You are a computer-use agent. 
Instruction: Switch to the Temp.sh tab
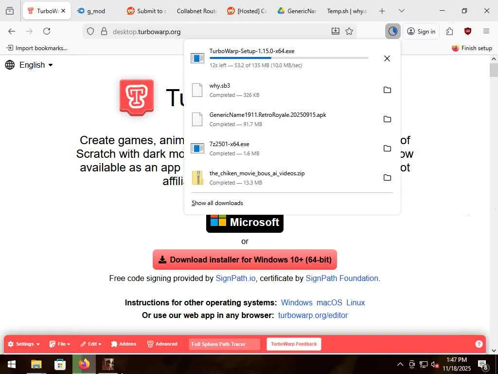click(347, 11)
